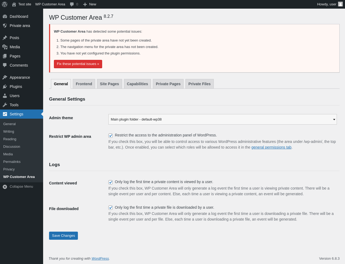Open the Private Files tab
The image size is (345, 264).
[x=199, y=84]
